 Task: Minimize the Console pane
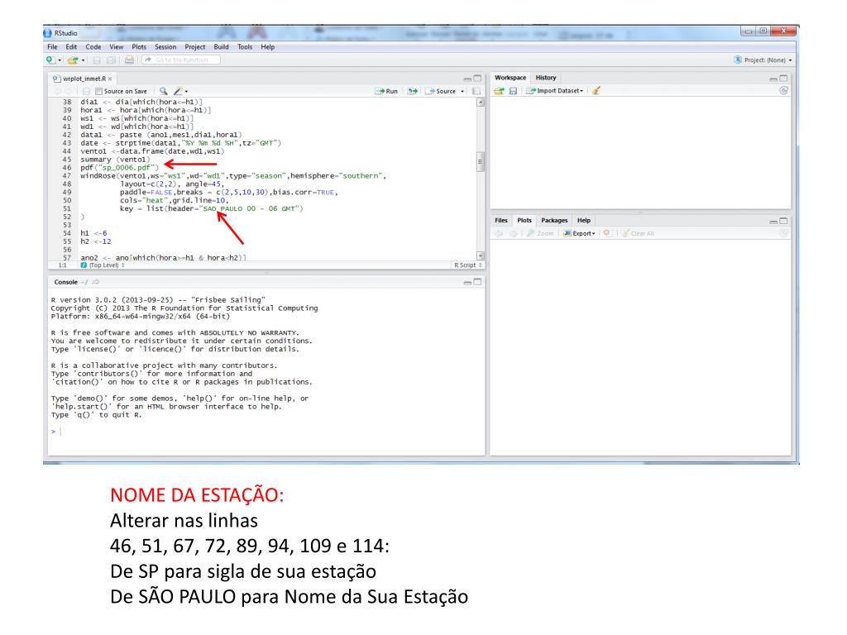click(x=467, y=283)
